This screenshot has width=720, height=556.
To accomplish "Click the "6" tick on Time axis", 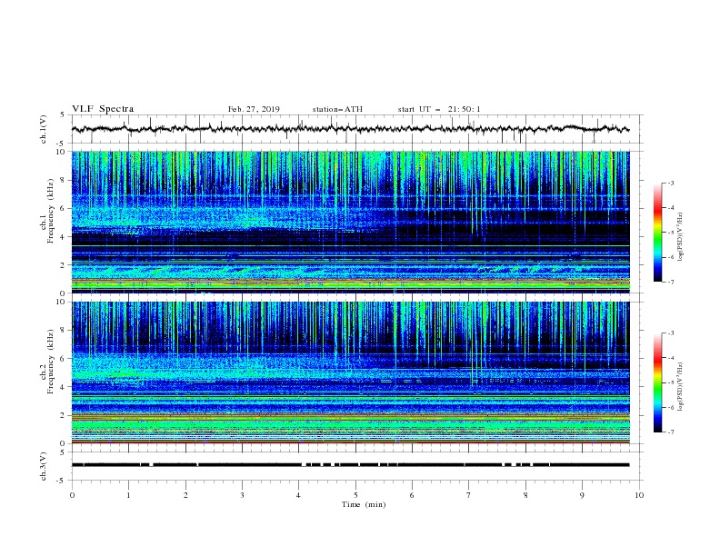I will pos(412,495).
